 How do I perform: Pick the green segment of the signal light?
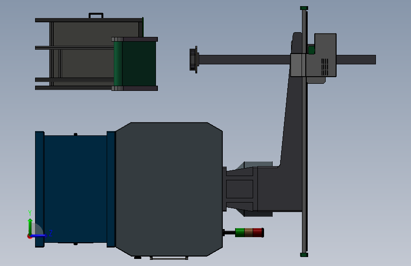point(239,232)
